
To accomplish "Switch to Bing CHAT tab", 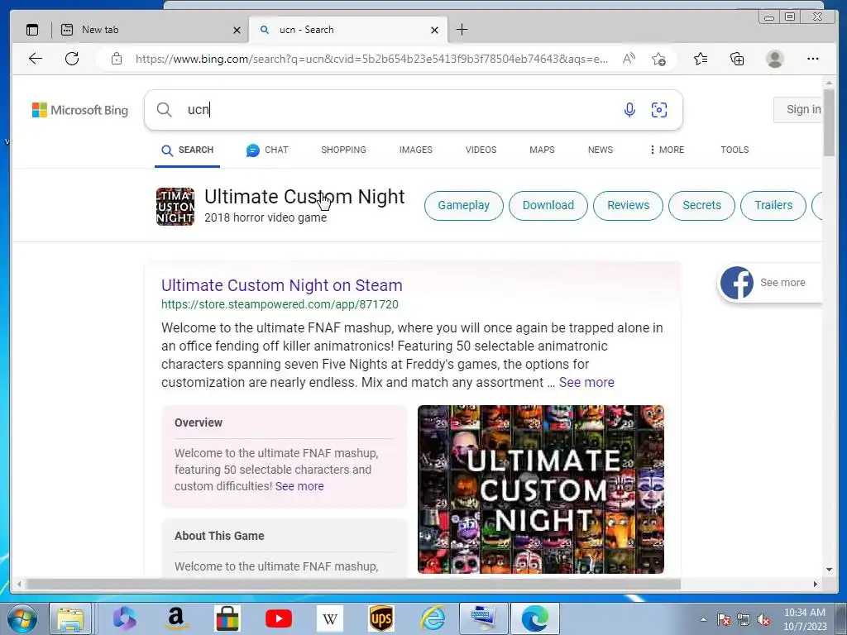I will (x=267, y=150).
